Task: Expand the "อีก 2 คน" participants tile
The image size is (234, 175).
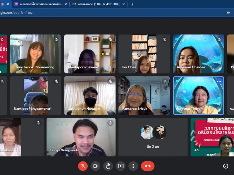Action: pos(153,137)
